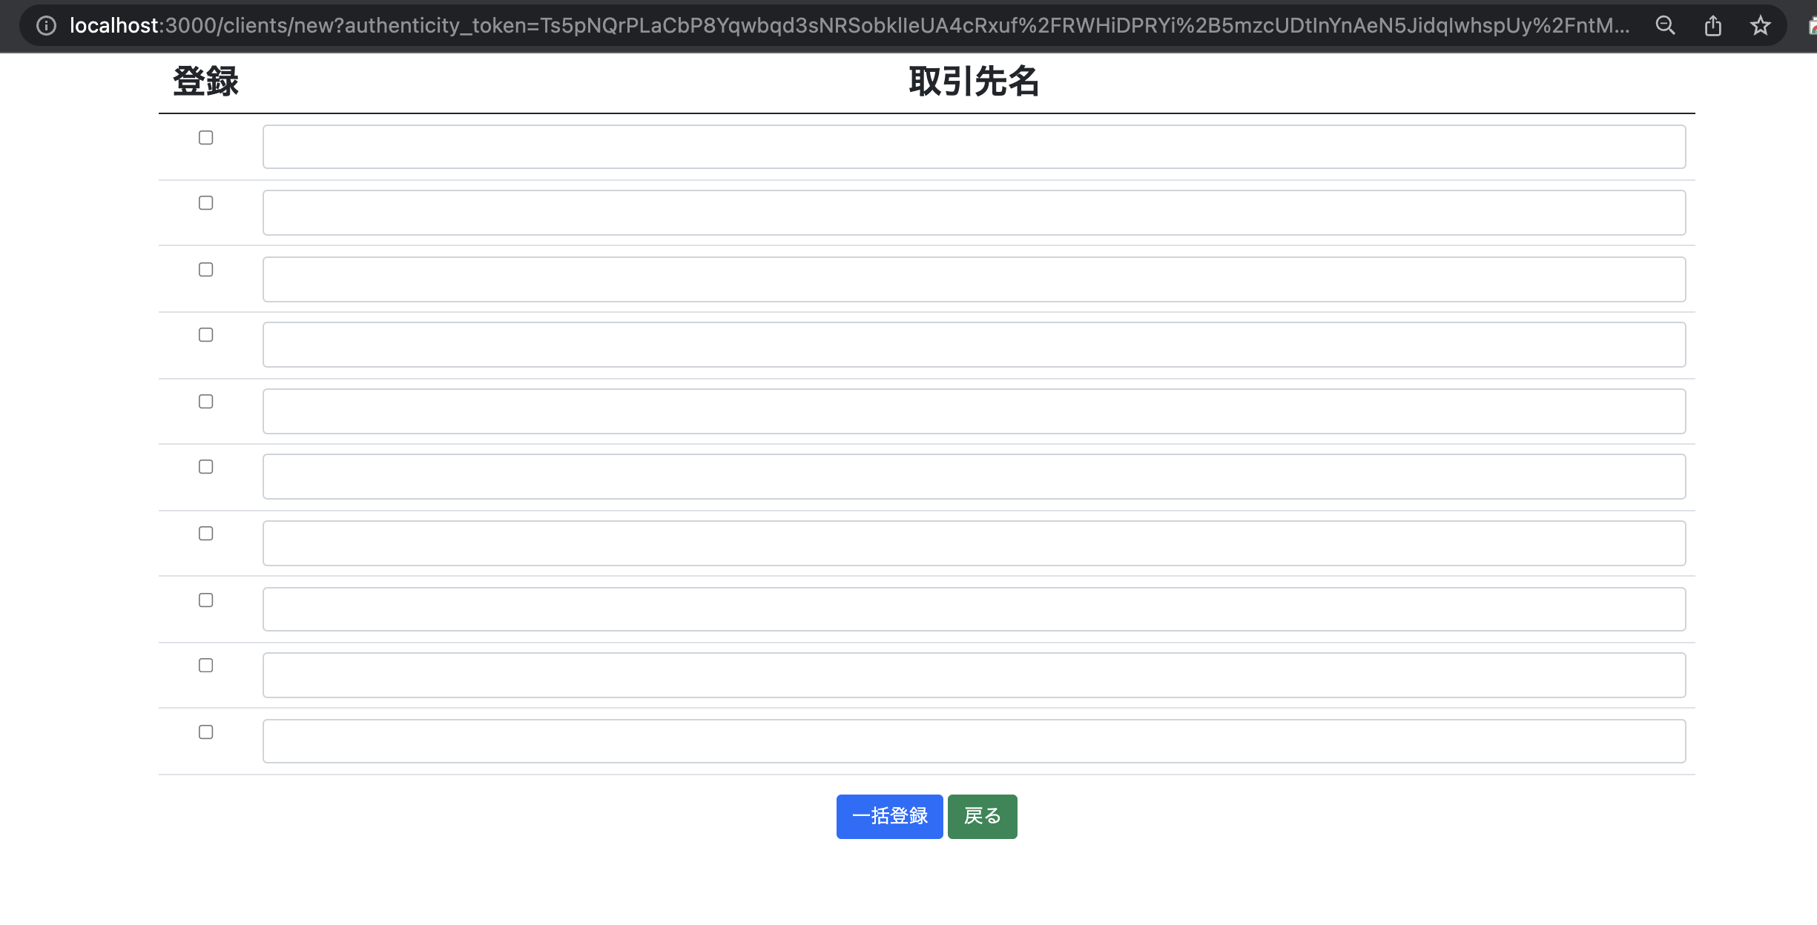The image size is (1817, 925).
Task: Enable the fourth row registration checkbox
Action: coord(206,335)
